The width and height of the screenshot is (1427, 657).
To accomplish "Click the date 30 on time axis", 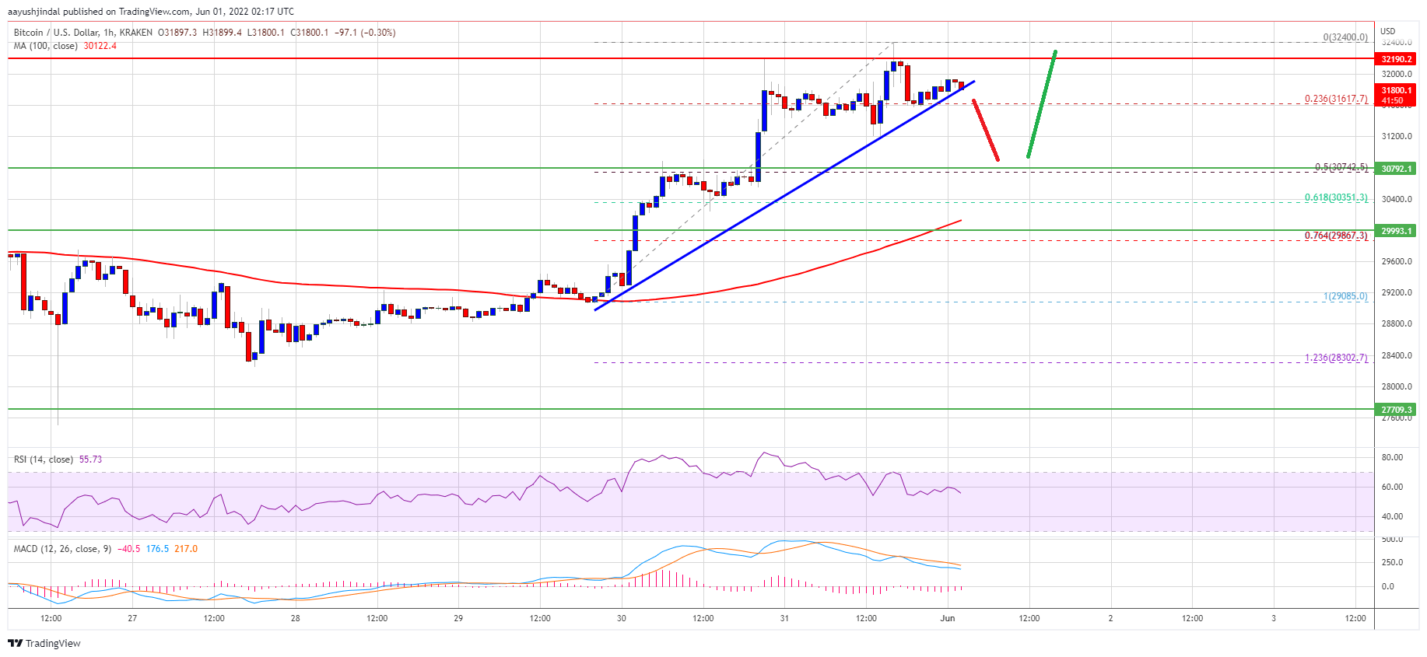I will pos(622,619).
